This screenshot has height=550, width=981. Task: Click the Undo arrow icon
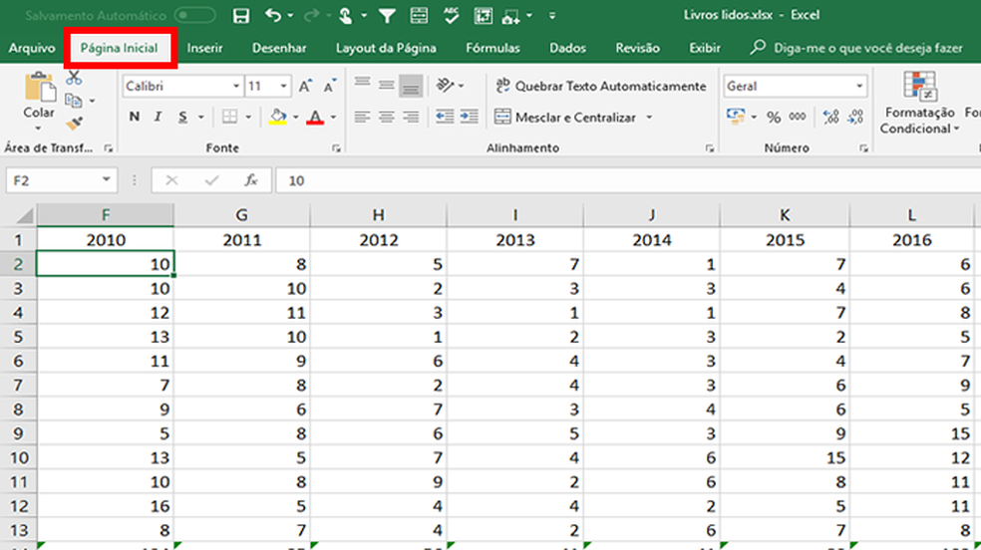(x=273, y=16)
